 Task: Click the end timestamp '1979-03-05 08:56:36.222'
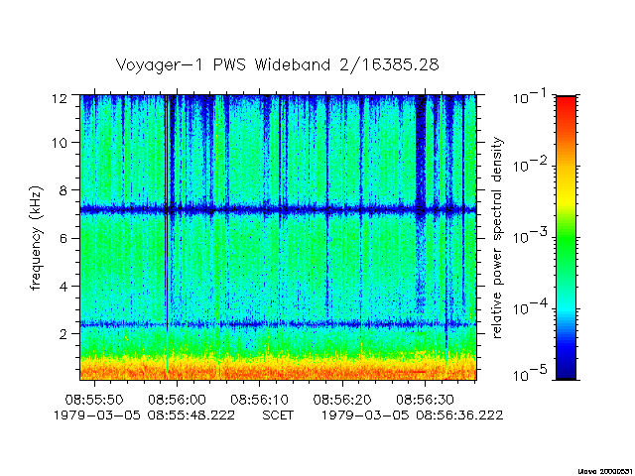(x=413, y=416)
